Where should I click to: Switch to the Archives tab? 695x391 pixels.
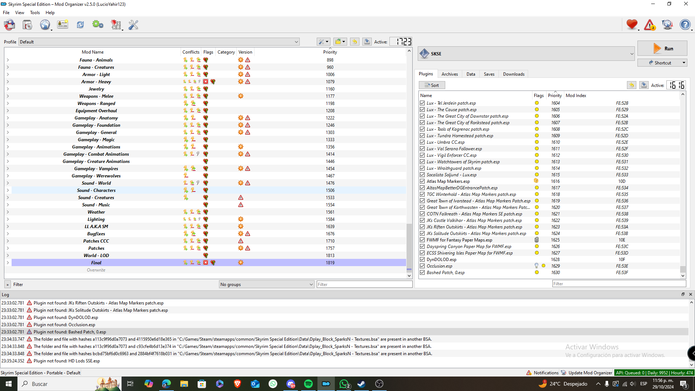(450, 74)
